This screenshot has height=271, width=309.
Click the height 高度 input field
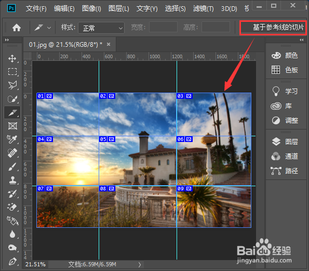pyautogui.click(x=216, y=27)
